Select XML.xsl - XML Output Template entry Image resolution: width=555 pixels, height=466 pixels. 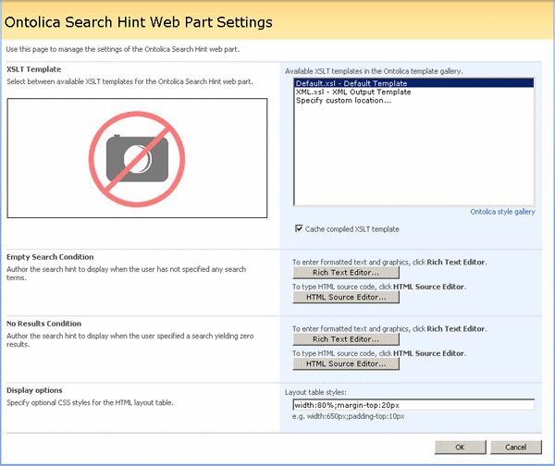(x=413, y=92)
